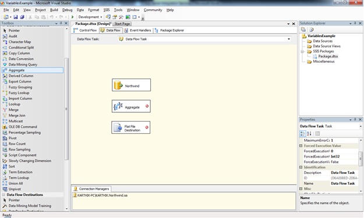Image resolution: width=364 pixels, height=218 pixels.
Task: Select the Connection Managers tab
Action: [91, 189]
